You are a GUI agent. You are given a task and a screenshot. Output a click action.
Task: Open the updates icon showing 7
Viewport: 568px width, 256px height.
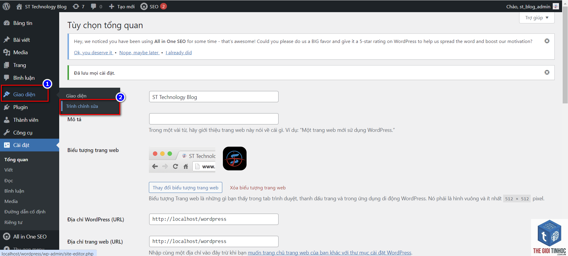76,6
